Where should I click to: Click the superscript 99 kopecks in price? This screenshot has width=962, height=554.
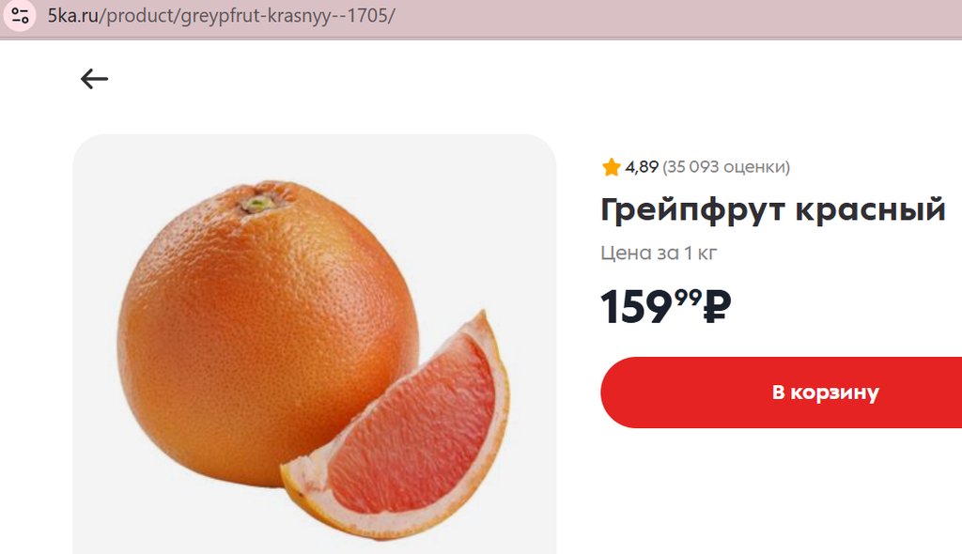point(688,297)
